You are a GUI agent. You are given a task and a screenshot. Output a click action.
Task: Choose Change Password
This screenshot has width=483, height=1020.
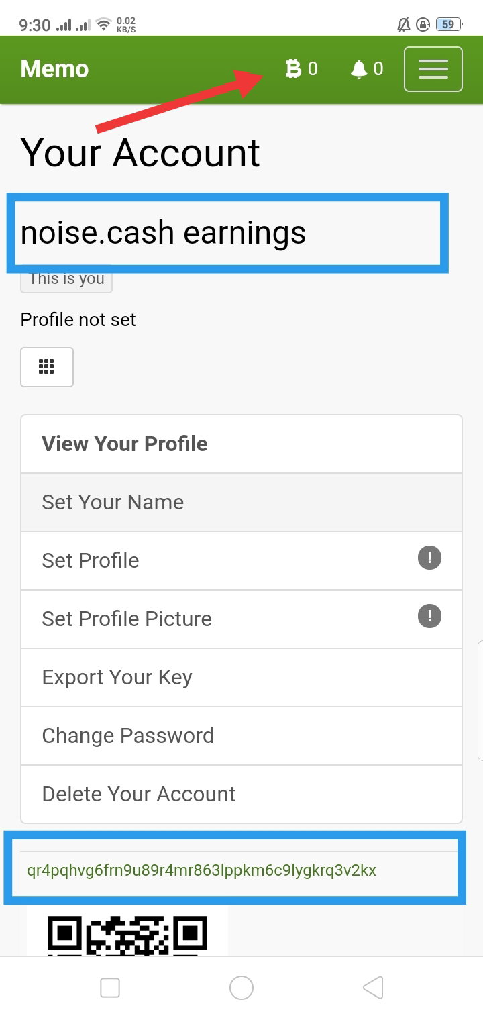click(x=241, y=736)
